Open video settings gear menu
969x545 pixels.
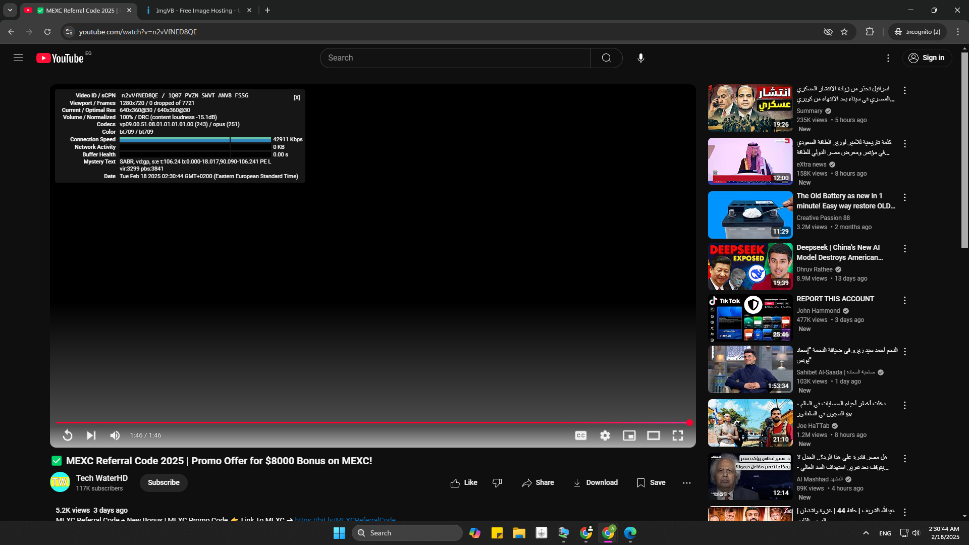click(605, 435)
